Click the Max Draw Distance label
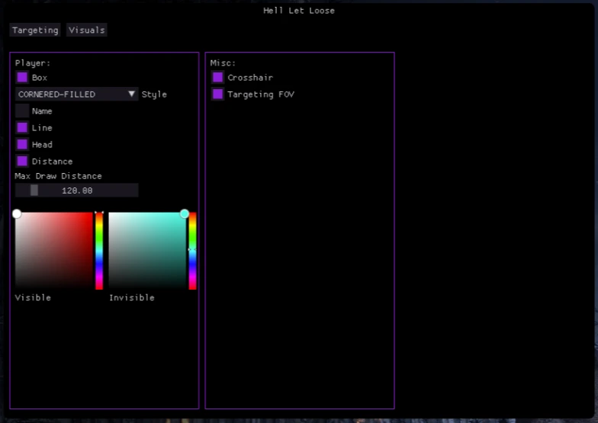This screenshot has width=598, height=423. (x=58, y=176)
